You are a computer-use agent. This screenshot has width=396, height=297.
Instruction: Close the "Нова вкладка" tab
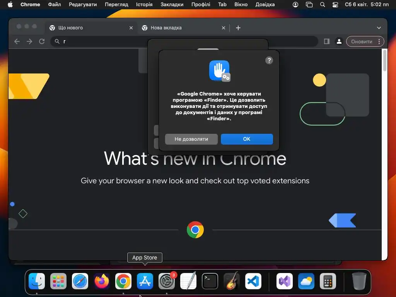[x=224, y=28]
